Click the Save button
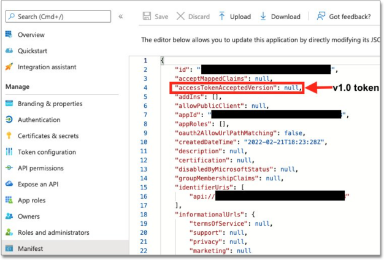The image size is (384, 260). pyautogui.click(x=155, y=17)
